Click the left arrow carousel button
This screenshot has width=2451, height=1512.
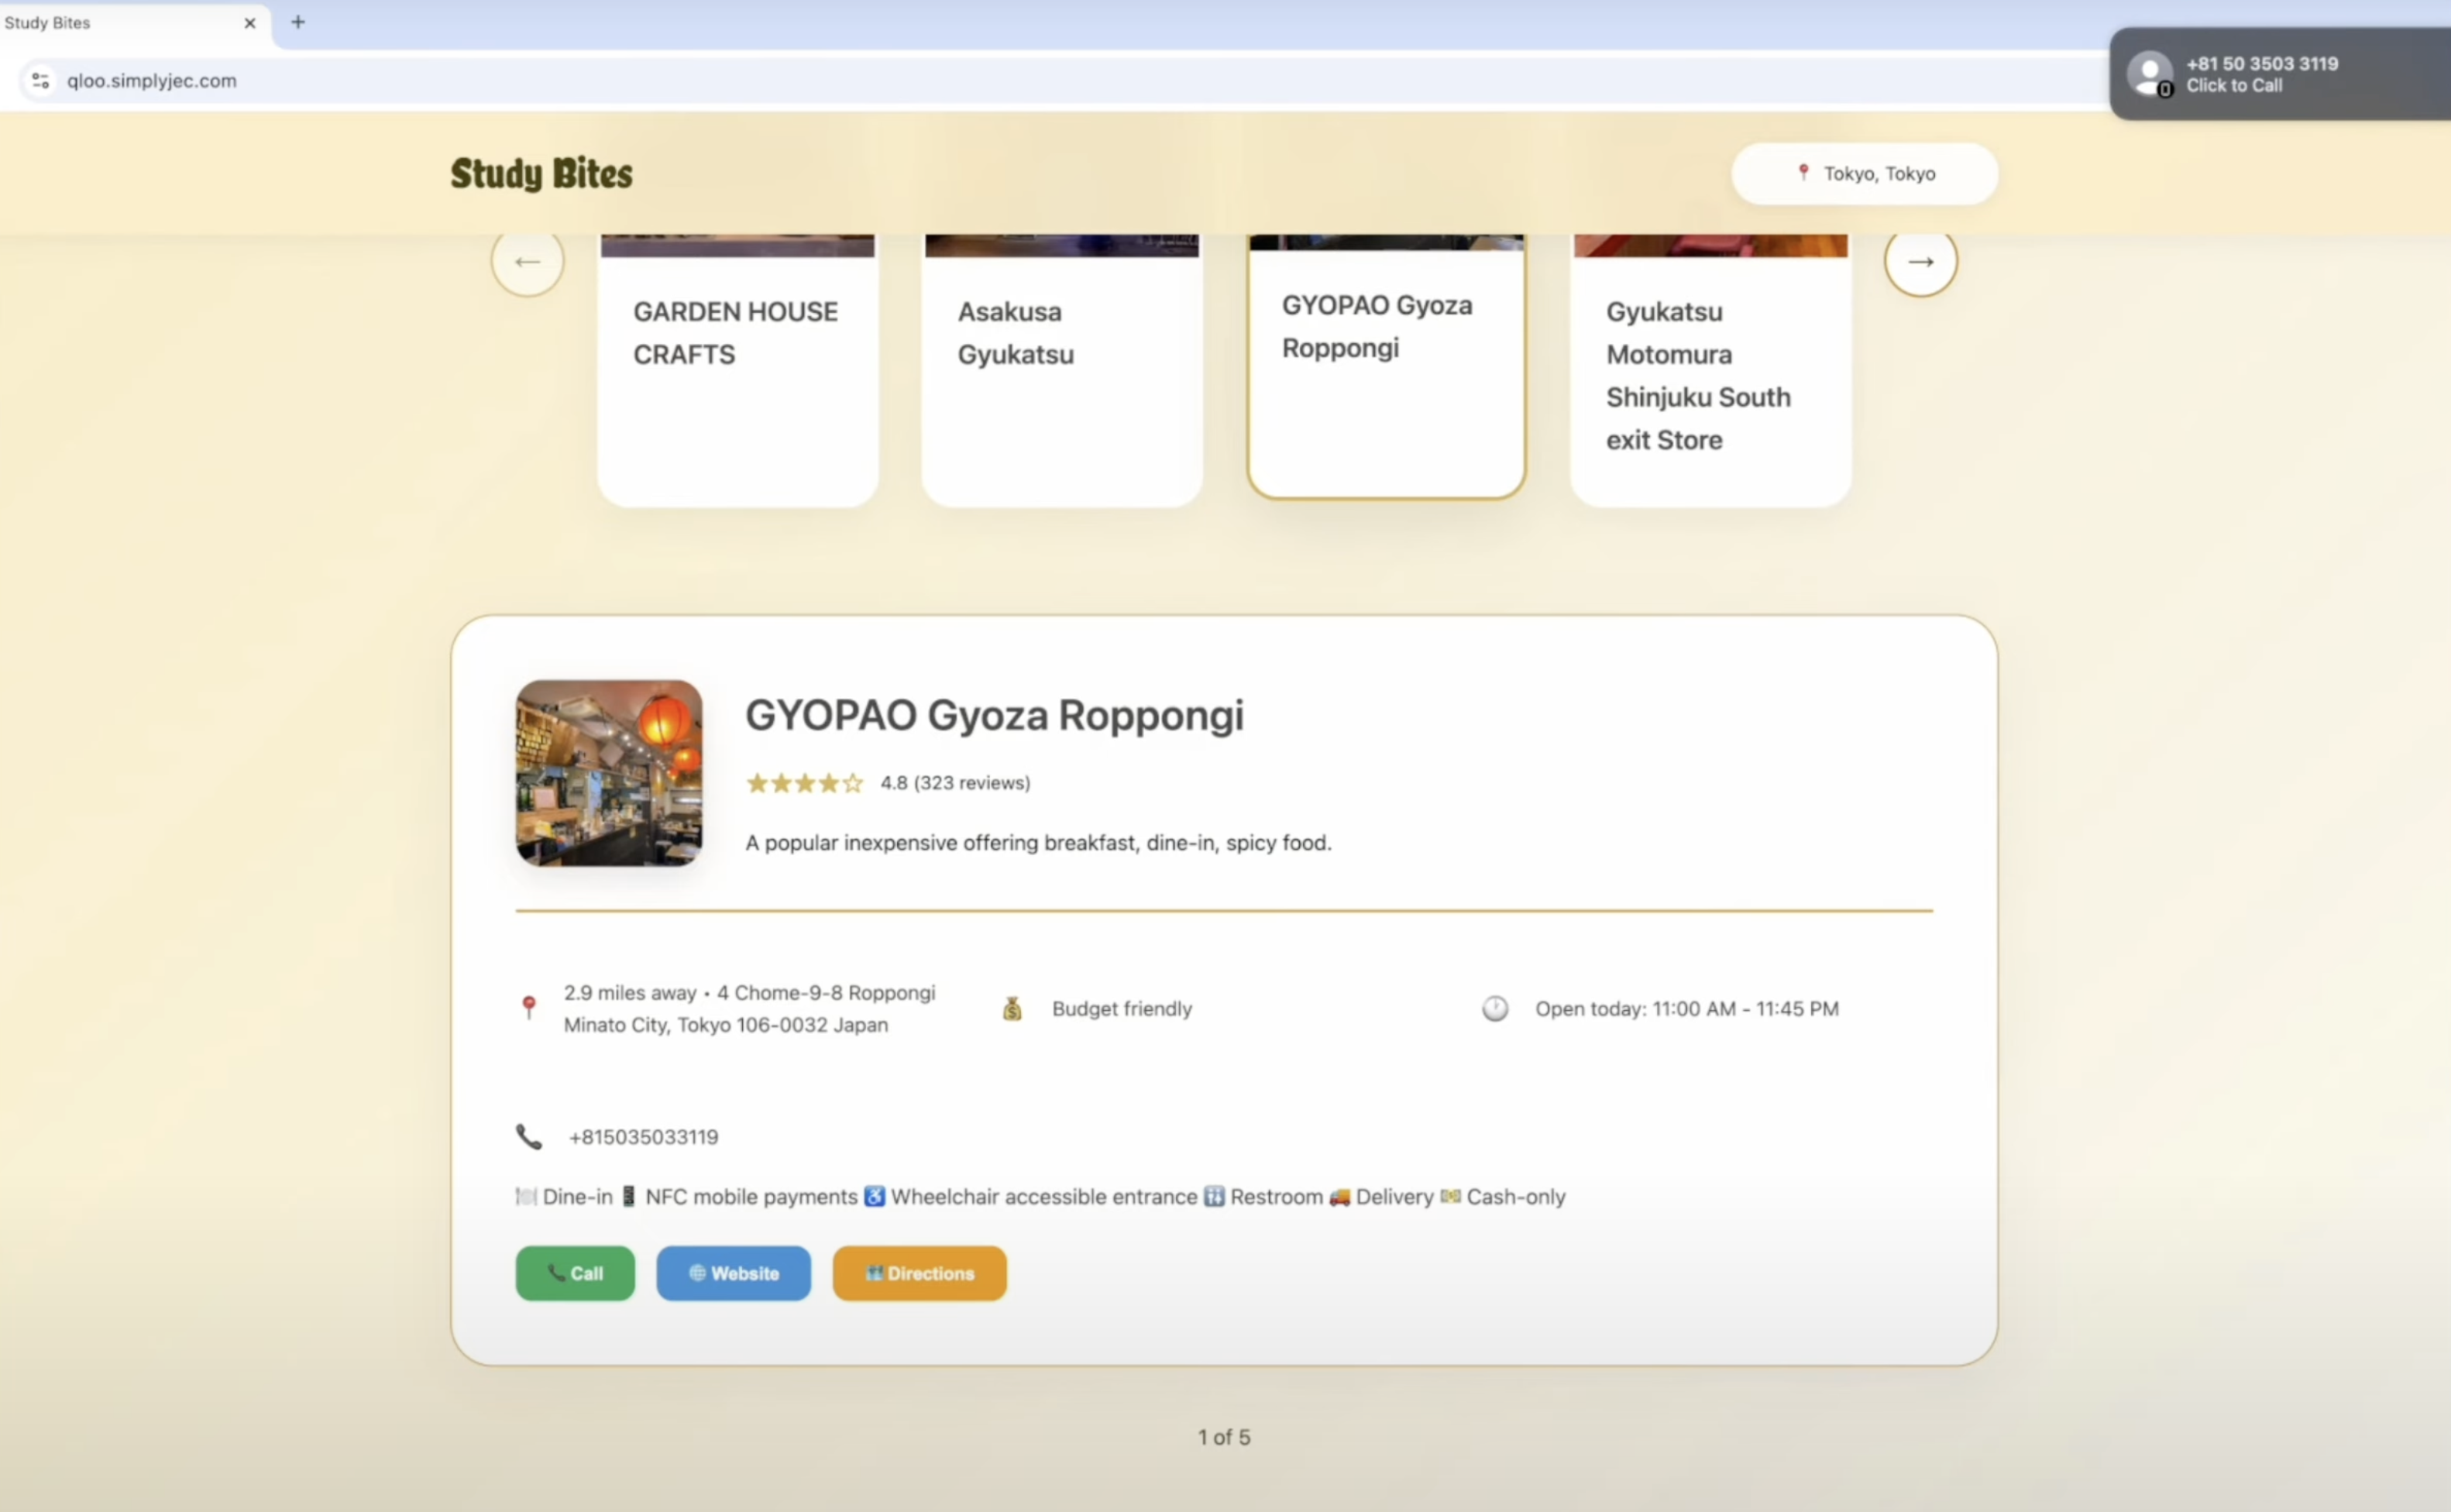(x=527, y=262)
